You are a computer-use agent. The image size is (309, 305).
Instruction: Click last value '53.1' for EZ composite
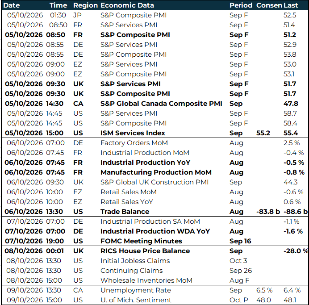point(289,74)
